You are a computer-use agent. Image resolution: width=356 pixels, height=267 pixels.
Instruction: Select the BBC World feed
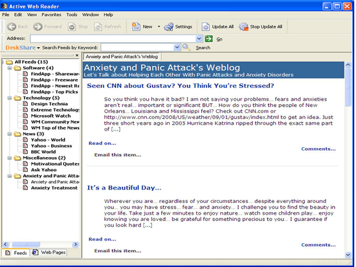(43, 152)
